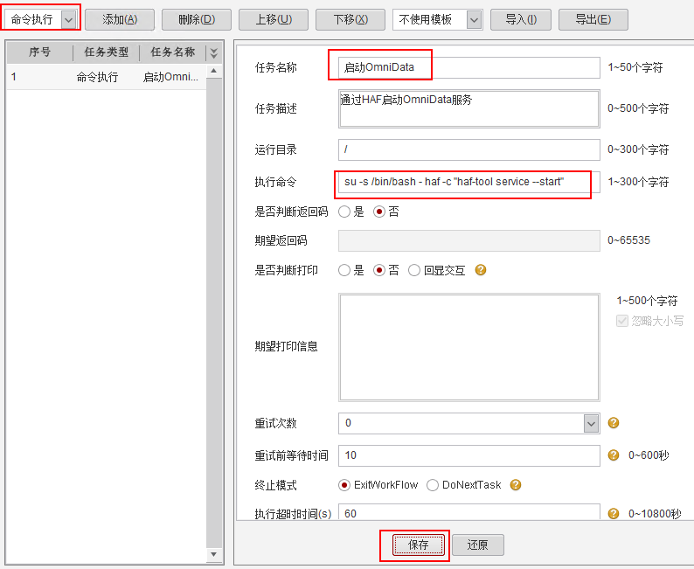The image size is (694, 569).
Task: Click 任务类型 column header
Action: (x=107, y=52)
